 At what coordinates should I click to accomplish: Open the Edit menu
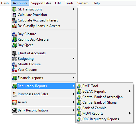point(58,3)
